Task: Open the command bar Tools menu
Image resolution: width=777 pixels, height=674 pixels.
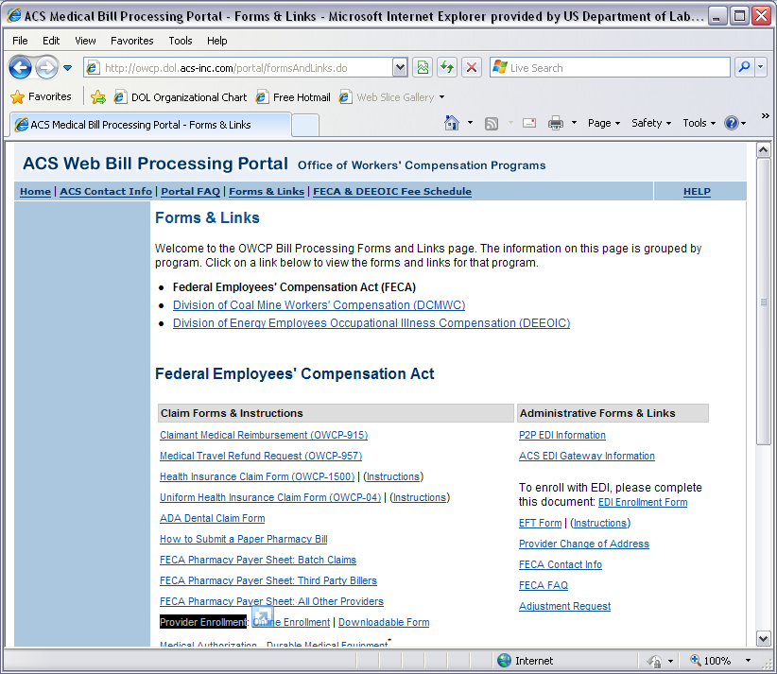Action: pyautogui.click(x=699, y=123)
